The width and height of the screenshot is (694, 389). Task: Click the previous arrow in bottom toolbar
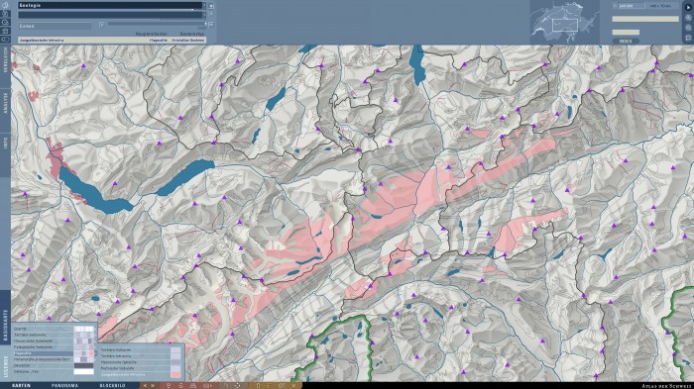pyautogui.click(x=145, y=385)
